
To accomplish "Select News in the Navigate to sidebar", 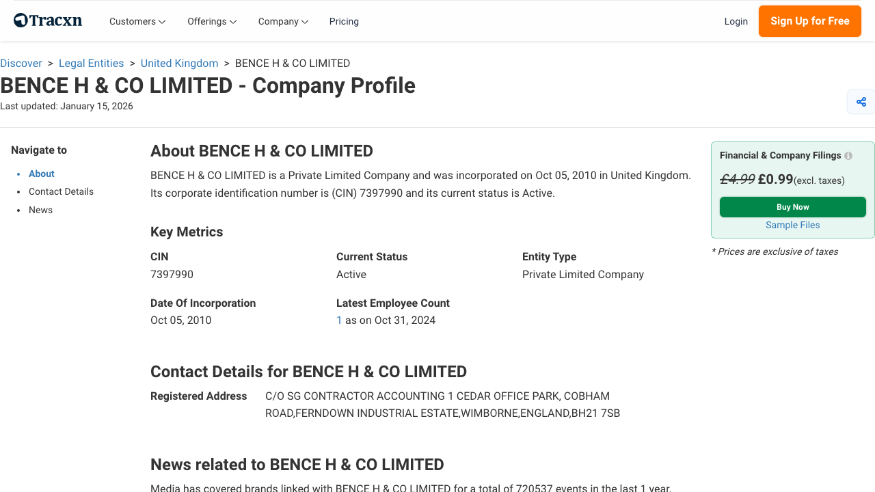I will point(40,210).
